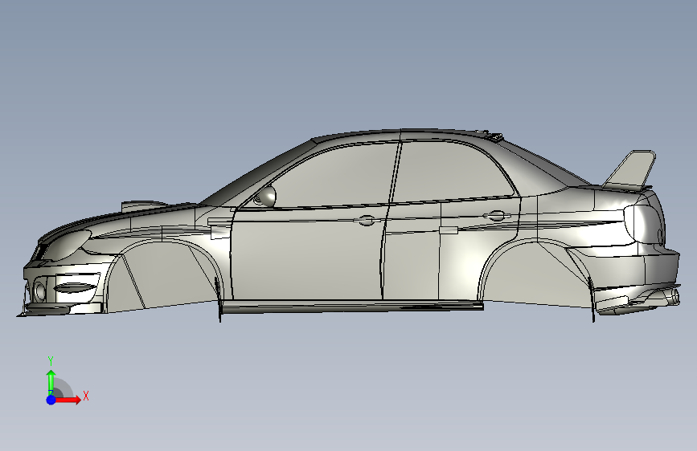Select the front door window glass surface

(x=334, y=177)
